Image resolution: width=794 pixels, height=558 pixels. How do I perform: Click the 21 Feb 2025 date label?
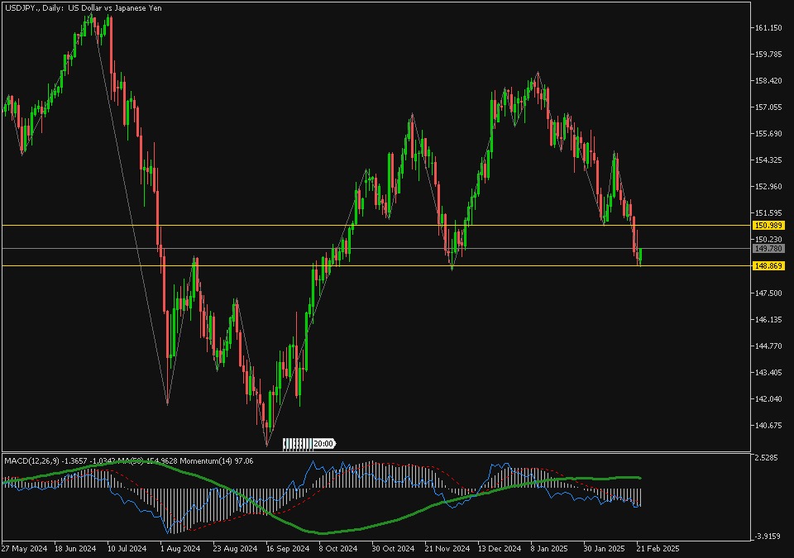[658, 548]
